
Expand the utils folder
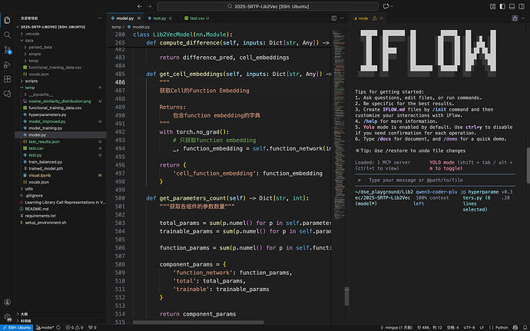click(29, 189)
